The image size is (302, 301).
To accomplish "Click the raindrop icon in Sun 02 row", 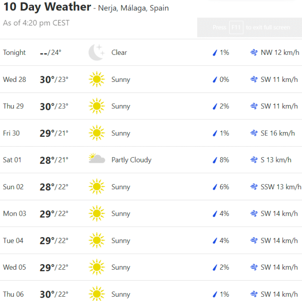I will point(214,187).
